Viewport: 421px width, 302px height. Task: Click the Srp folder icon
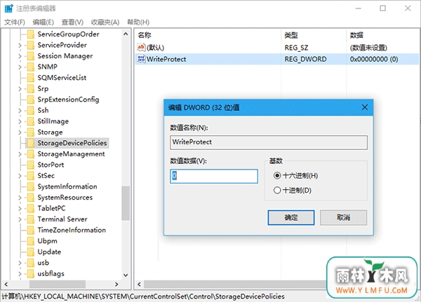[31, 88]
